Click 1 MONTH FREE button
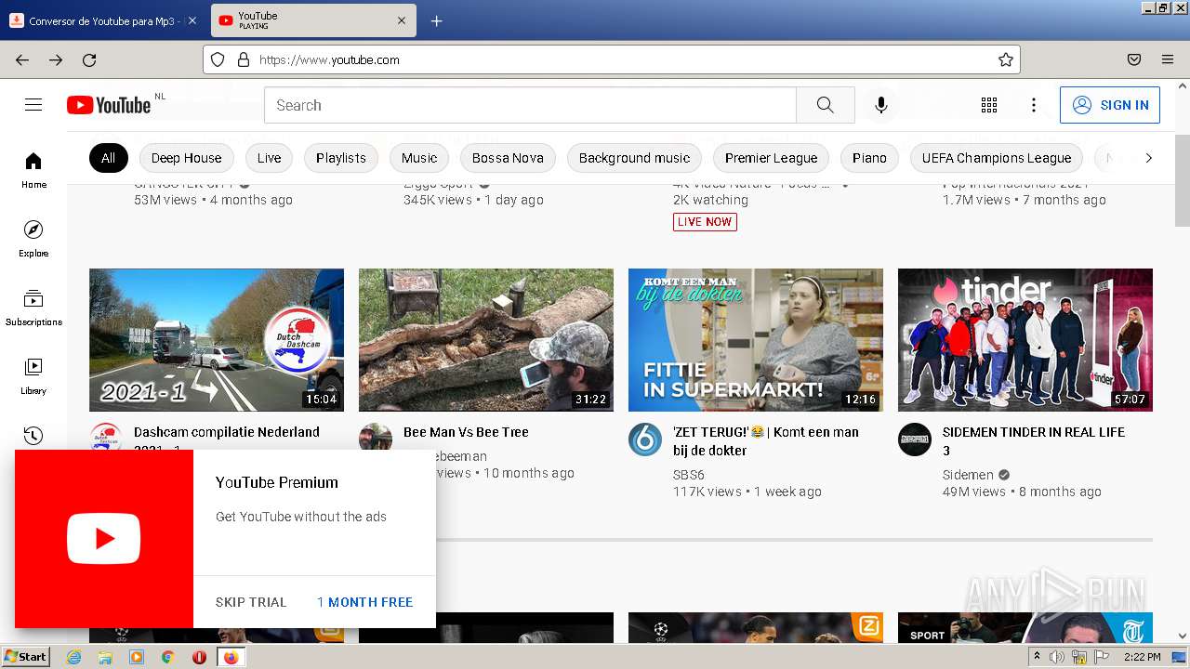Viewport: 1190px width, 669px height. pos(364,602)
